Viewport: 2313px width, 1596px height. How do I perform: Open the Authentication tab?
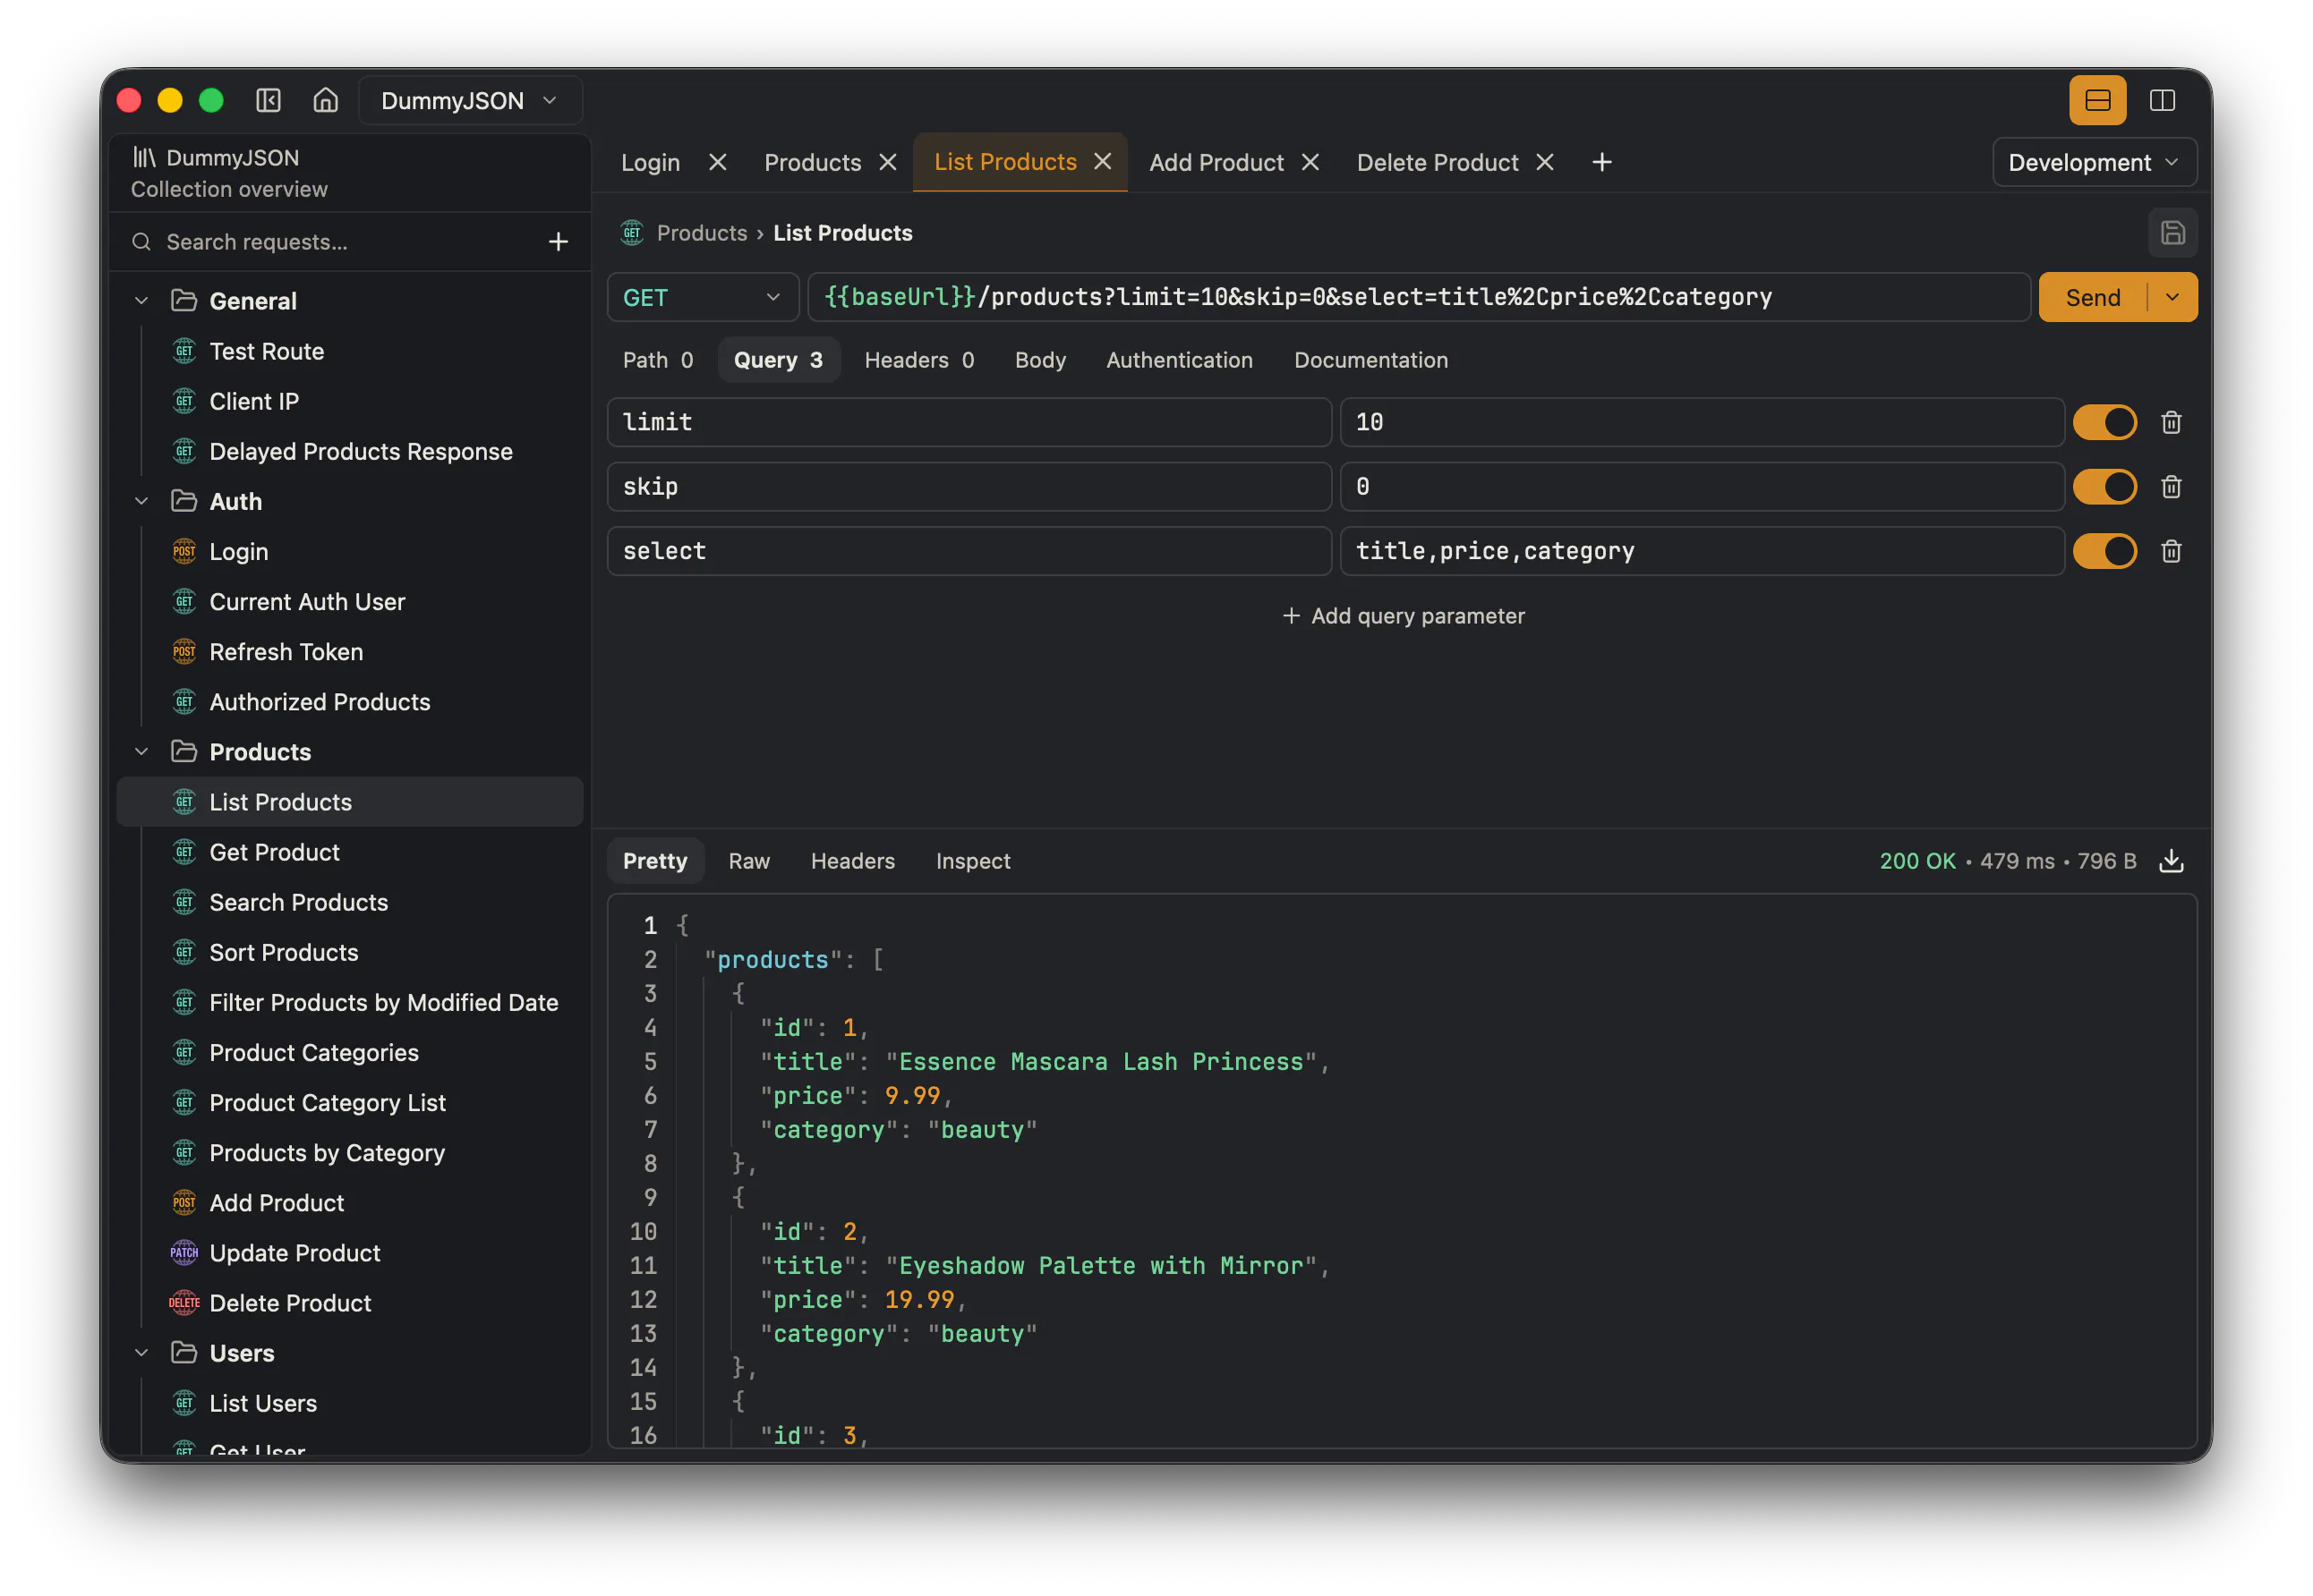click(x=1179, y=360)
